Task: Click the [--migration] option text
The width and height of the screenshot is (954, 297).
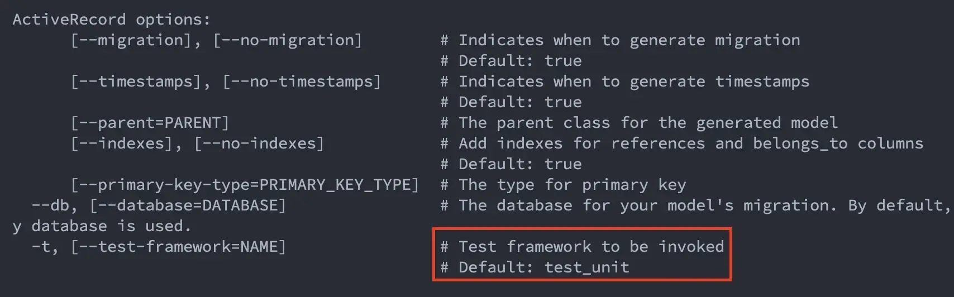Action: tap(131, 40)
